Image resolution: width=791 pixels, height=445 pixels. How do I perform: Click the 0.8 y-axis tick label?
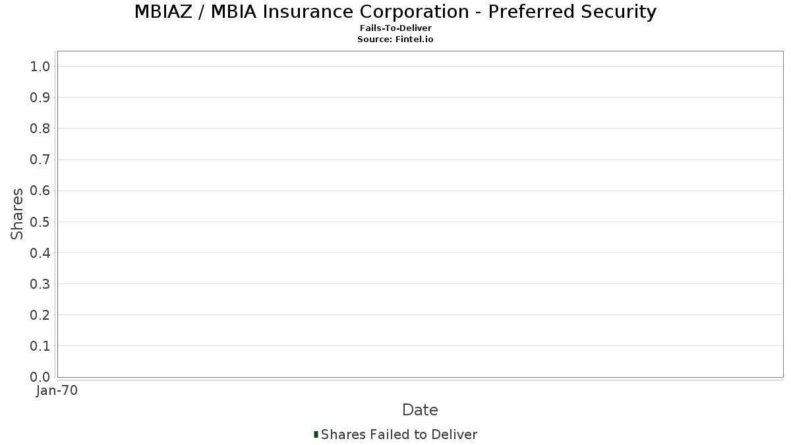coord(40,129)
